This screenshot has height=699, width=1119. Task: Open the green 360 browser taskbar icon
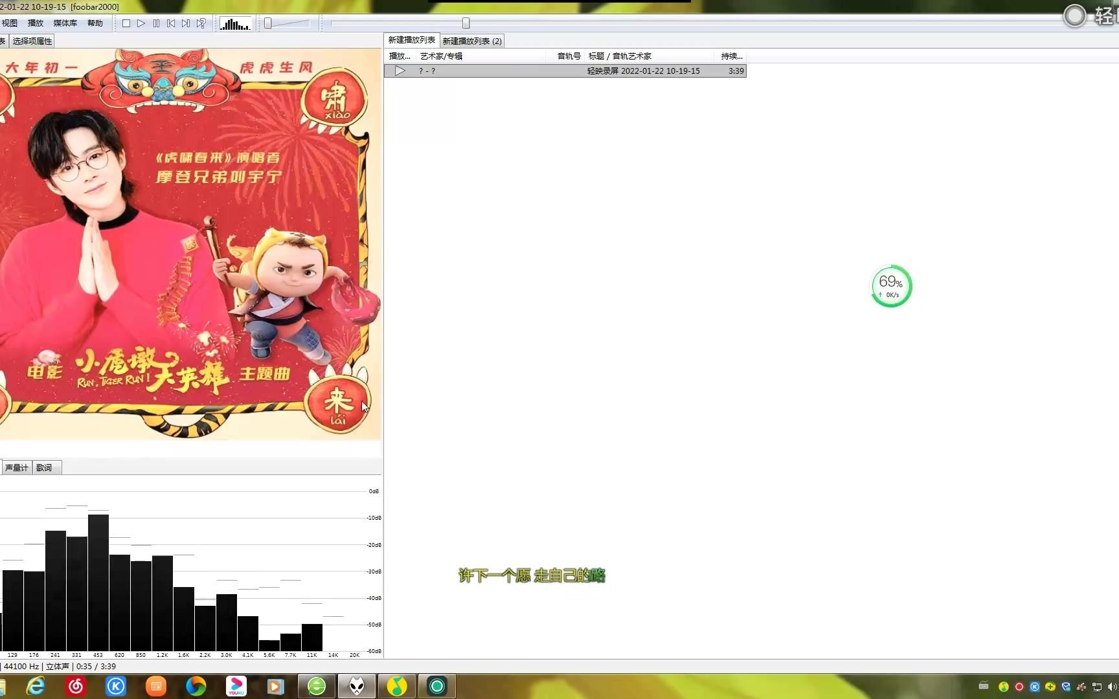317,686
